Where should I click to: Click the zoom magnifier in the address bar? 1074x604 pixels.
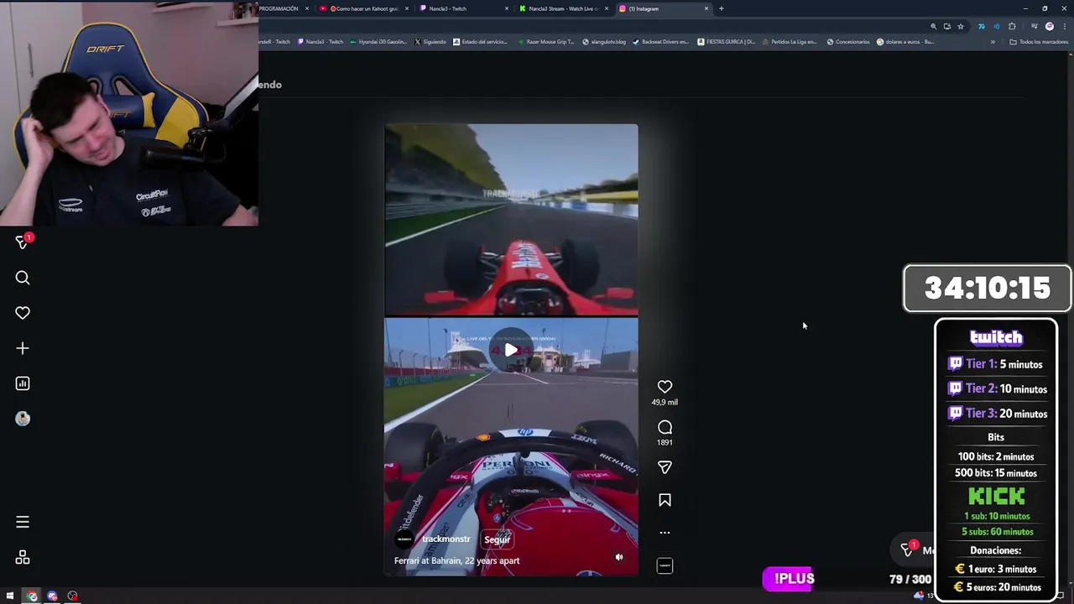(x=933, y=26)
